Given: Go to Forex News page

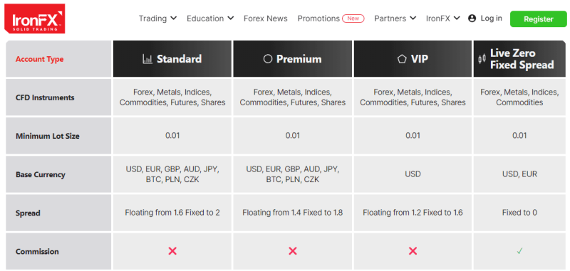Looking at the screenshot, I should [265, 18].
